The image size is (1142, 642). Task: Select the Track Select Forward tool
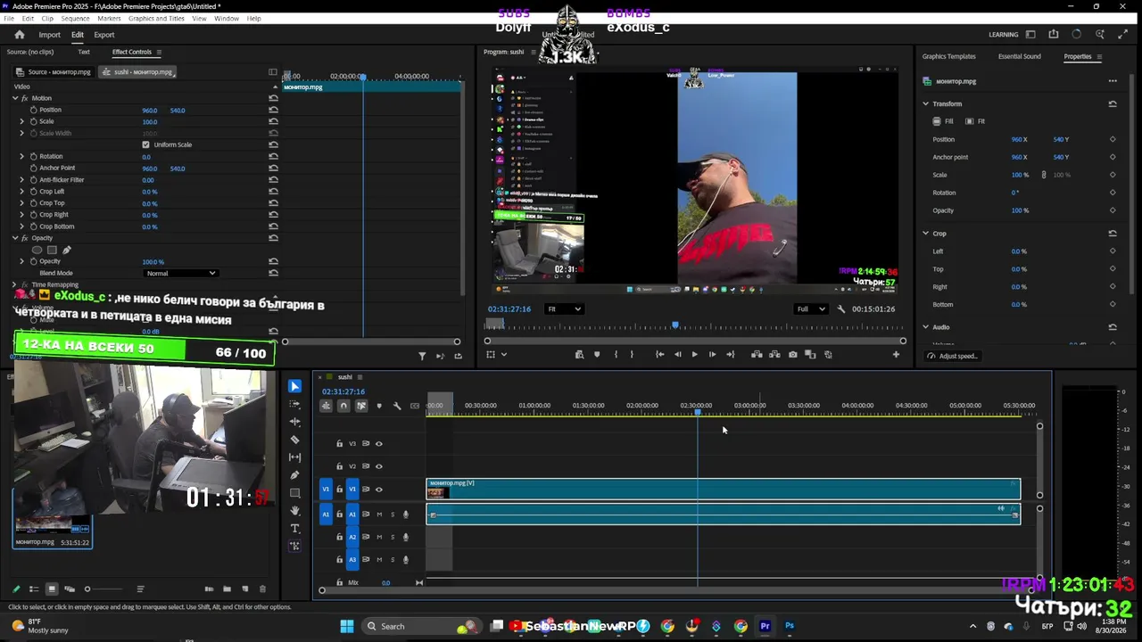coord(295,404)
